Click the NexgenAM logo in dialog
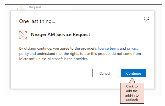Screen dimensions: 165x106 tap(23, 34)
